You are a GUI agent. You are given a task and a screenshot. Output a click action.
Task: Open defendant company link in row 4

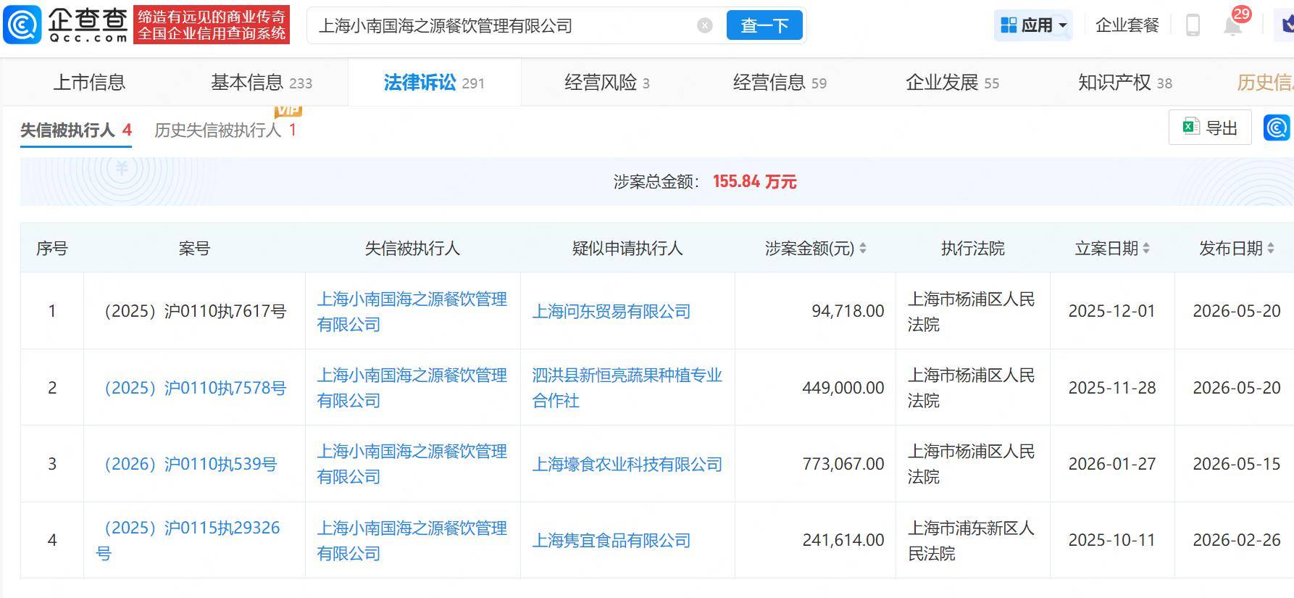412,540
